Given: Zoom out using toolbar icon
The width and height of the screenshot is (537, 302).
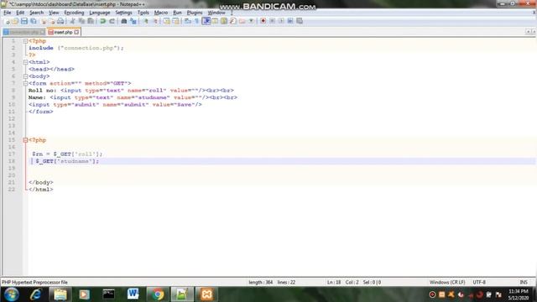Looking at the screenshot, I should coord(154,21).
